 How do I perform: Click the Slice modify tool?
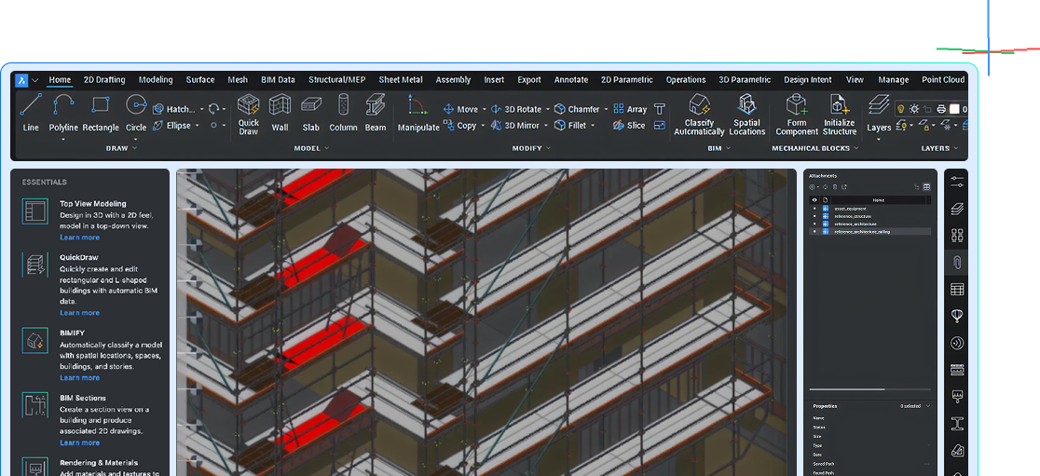[629, 126]
